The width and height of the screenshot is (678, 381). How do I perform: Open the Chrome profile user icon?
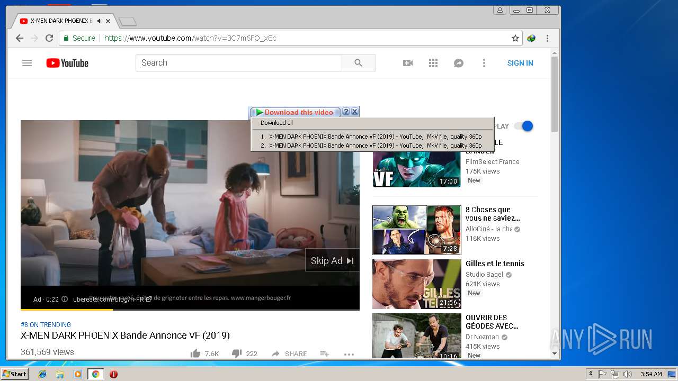[x=499, y=10]
